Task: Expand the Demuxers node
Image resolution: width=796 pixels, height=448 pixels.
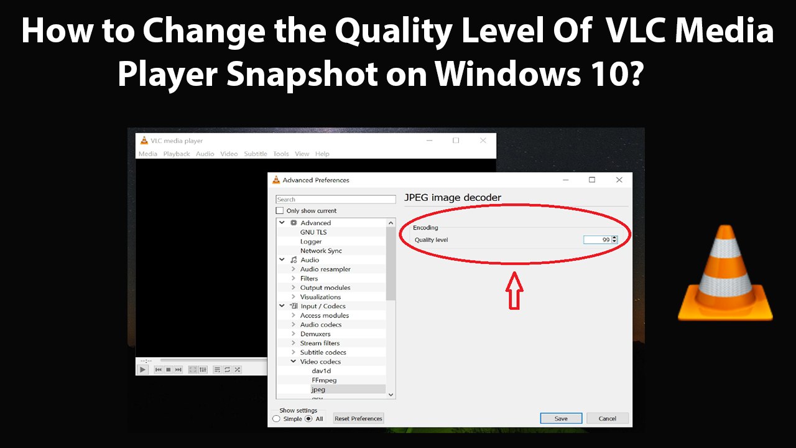Action: tap(294, 334)
